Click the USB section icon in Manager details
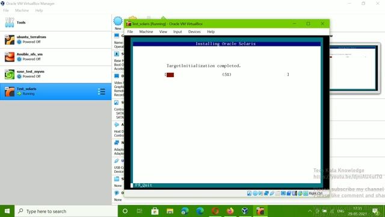Viewport: 385px width, 217px height. pyautogui.click(x=117, y=161)
